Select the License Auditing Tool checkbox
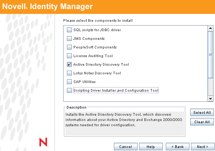This screenshot has height=151, width=215. pos(69,56)
